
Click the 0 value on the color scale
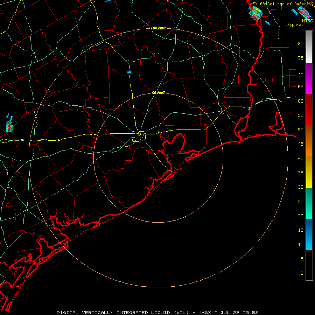302,273
